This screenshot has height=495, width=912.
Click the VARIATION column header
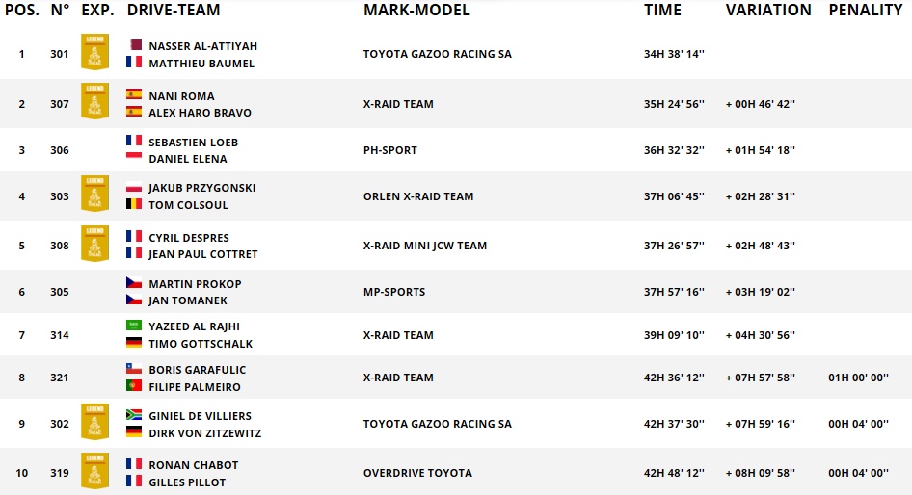coord(768,11)
